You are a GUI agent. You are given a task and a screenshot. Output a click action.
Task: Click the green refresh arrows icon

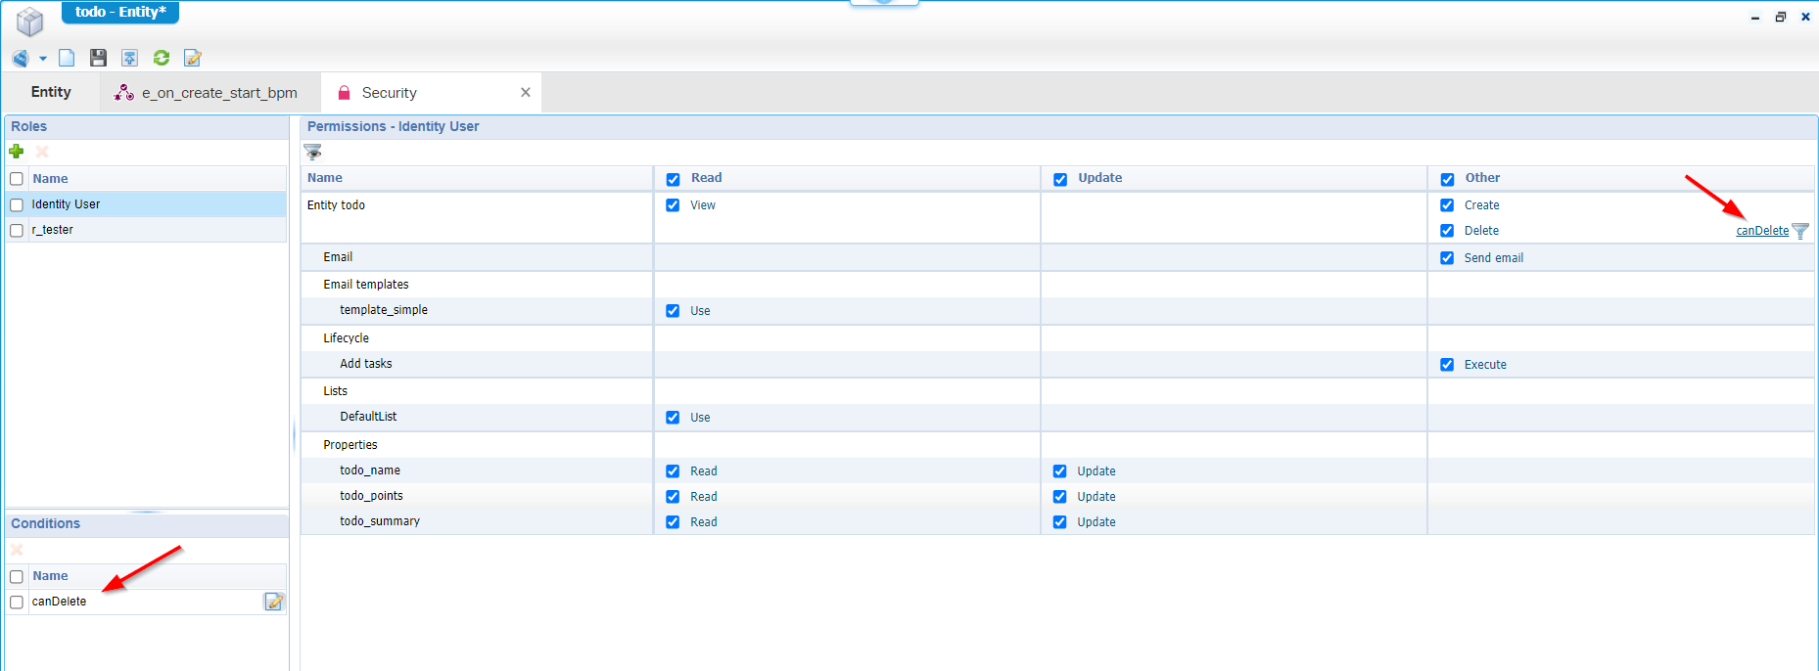162,59
